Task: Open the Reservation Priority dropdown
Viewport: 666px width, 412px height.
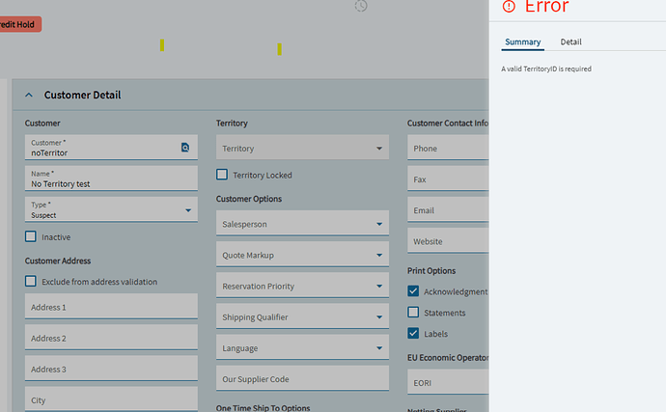Action: [302, 285]
